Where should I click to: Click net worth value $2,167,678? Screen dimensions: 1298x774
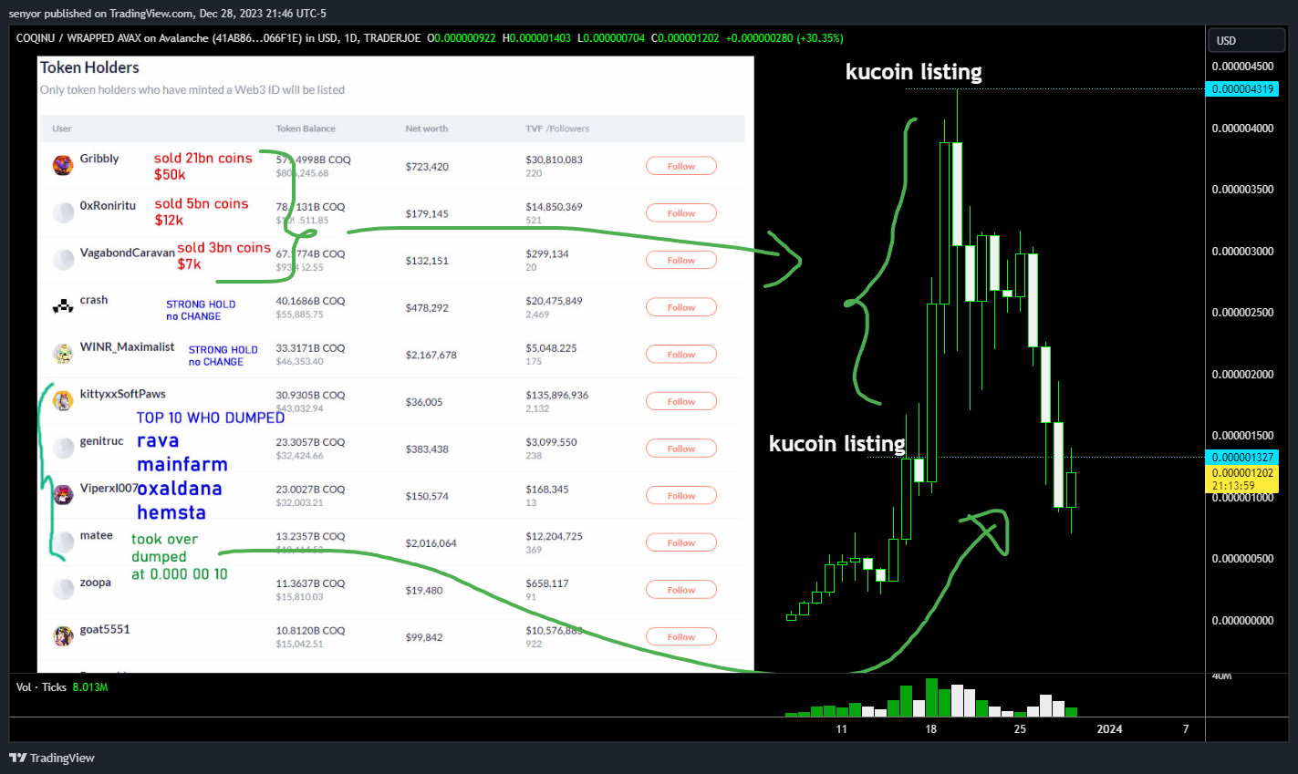pyautogui.click(x=431, y=355)
